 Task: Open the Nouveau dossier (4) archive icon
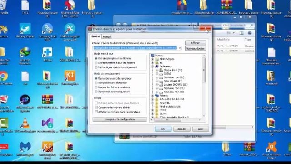[x=271, y=29]
